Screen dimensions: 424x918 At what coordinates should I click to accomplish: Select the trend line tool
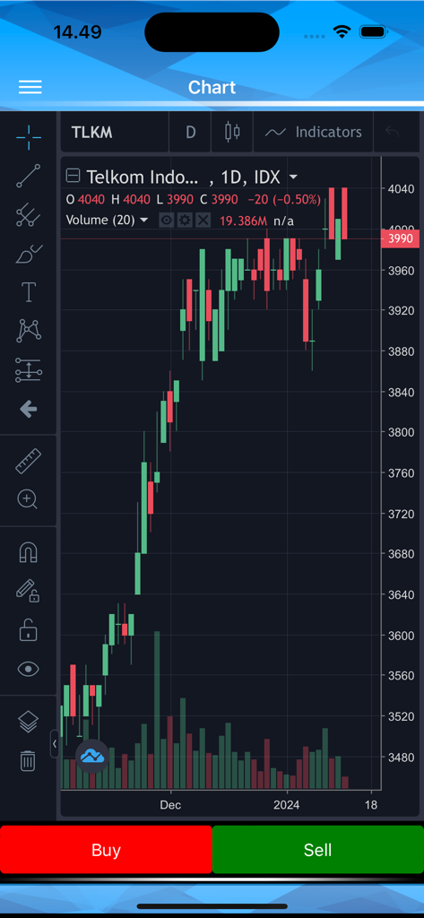pyautogui.click(x=29, y=176)
